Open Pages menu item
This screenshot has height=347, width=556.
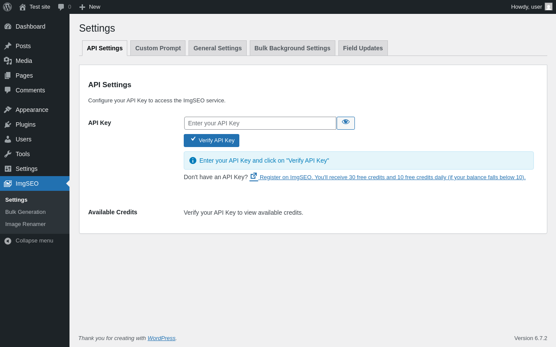[35, 75]
